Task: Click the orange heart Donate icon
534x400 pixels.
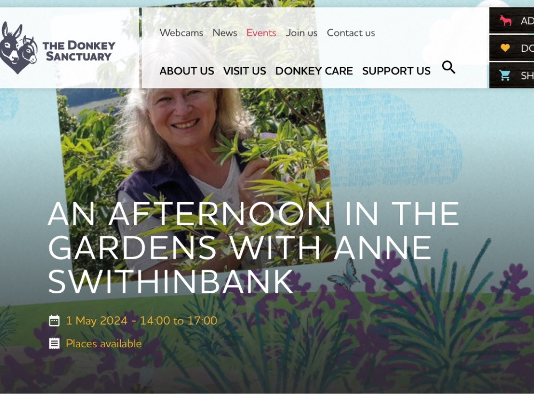Action: 505,48
